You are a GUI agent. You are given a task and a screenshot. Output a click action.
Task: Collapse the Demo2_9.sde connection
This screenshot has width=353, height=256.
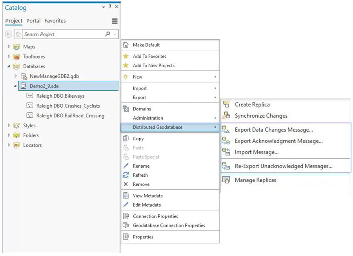click(x=16, y=86)
